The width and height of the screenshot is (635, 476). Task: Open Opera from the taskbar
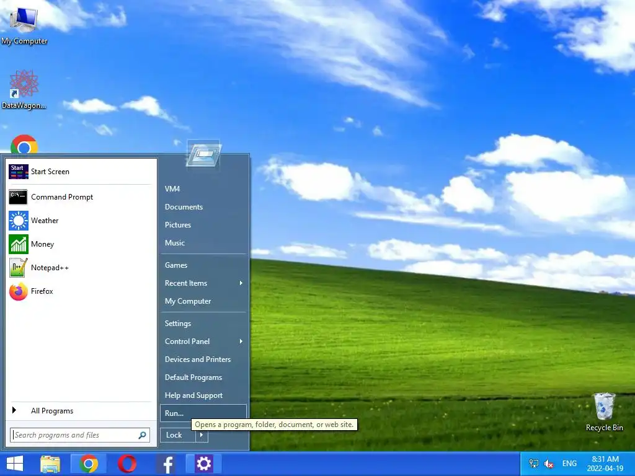coord(127,464)
